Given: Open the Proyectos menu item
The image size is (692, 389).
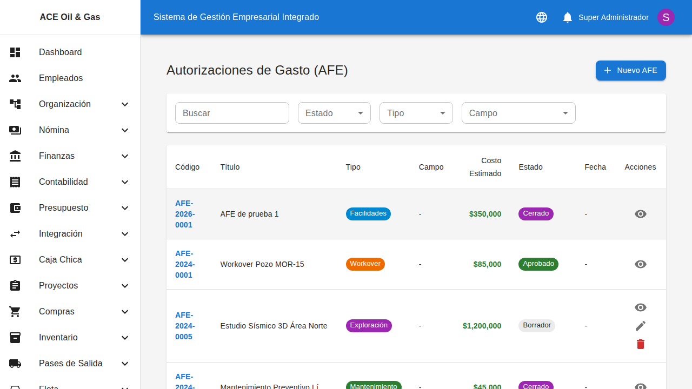Looking at the screenshot, I should [x=58, y=285].
